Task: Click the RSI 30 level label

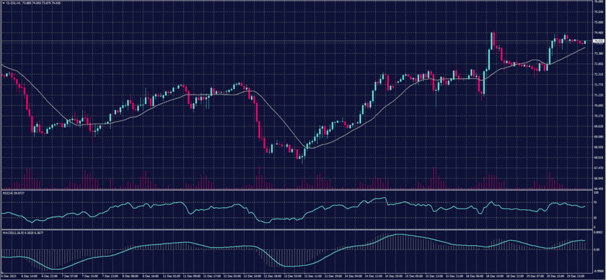Action: pos(594,217)
